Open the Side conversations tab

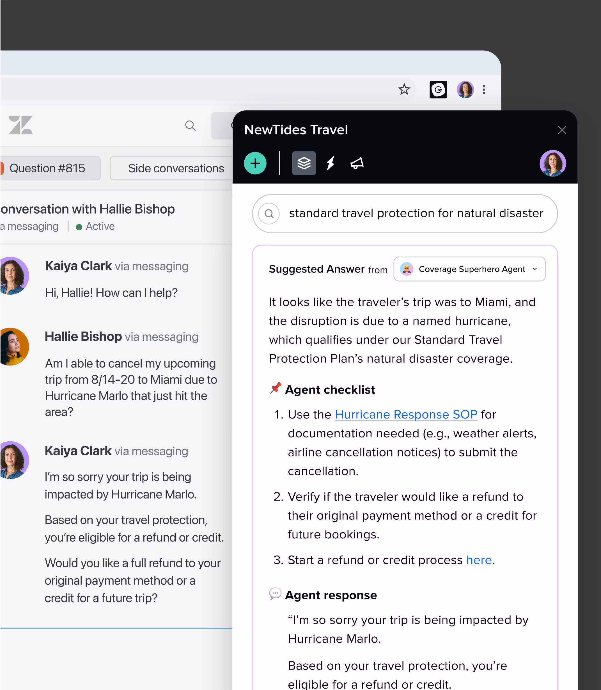(176, 168)
